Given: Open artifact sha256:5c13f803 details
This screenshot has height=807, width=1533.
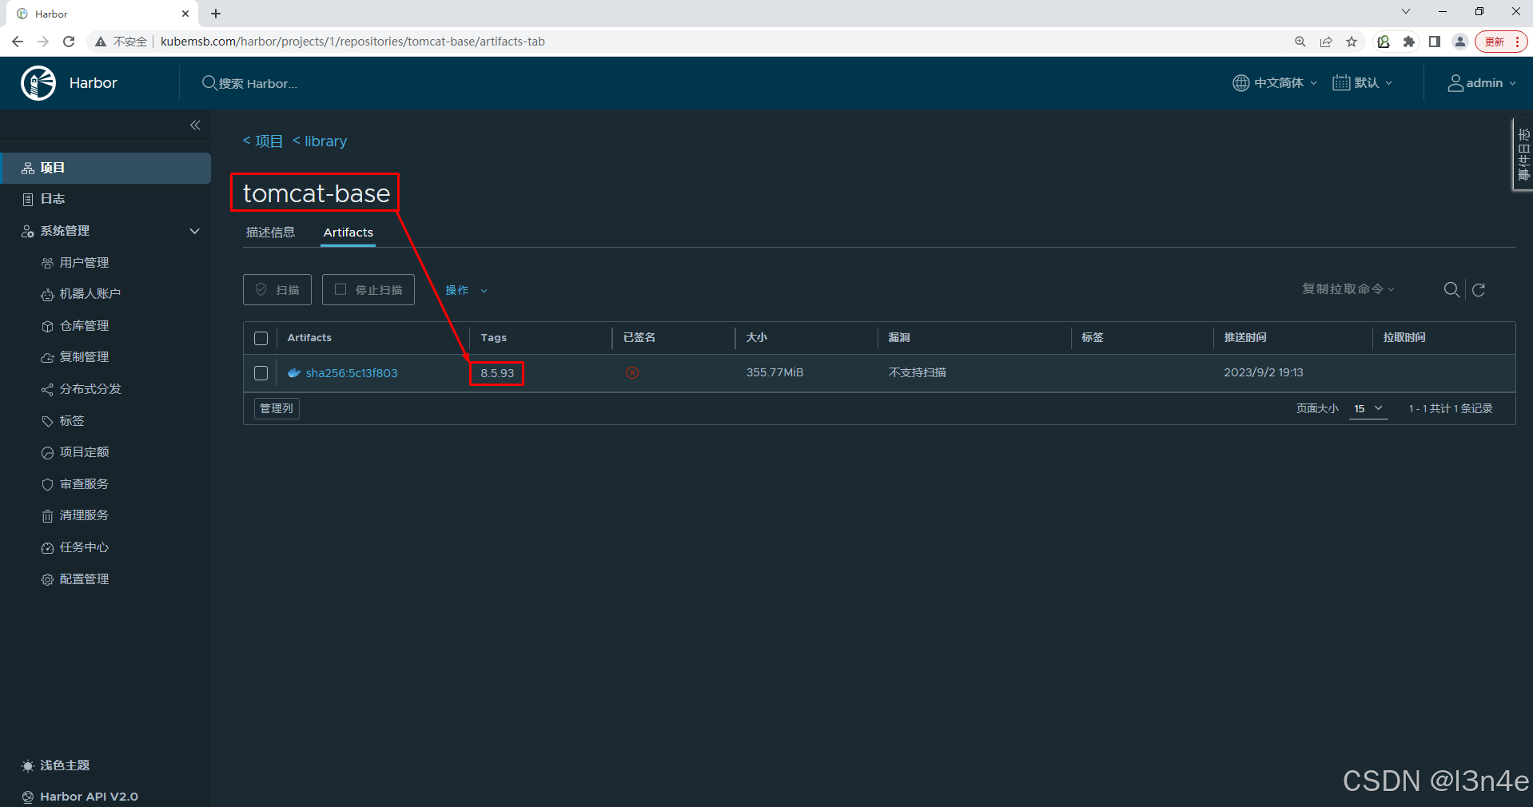Looking at the screenshot, I should 352,373.
